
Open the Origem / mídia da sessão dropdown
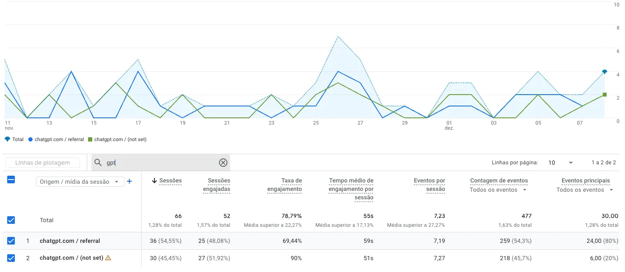point(80,182)
